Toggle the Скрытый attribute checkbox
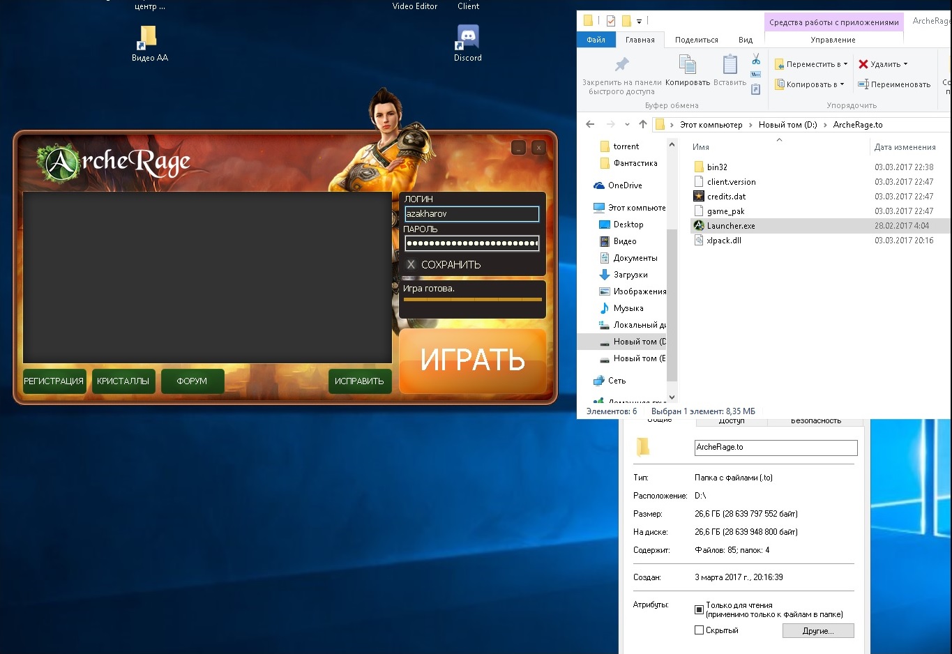This screenshot has width=952, height=654. pos(699,630)
